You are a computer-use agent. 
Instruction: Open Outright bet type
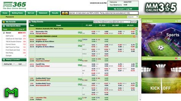pos(9,55)
